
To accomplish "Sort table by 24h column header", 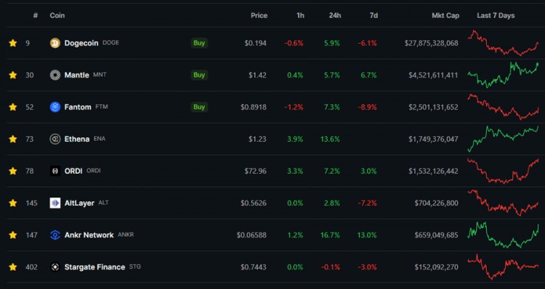I will [x=335, y=16].
